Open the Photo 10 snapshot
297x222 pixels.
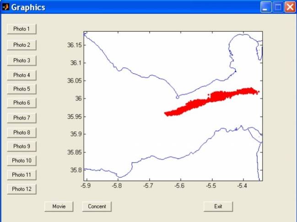(22, 161)
